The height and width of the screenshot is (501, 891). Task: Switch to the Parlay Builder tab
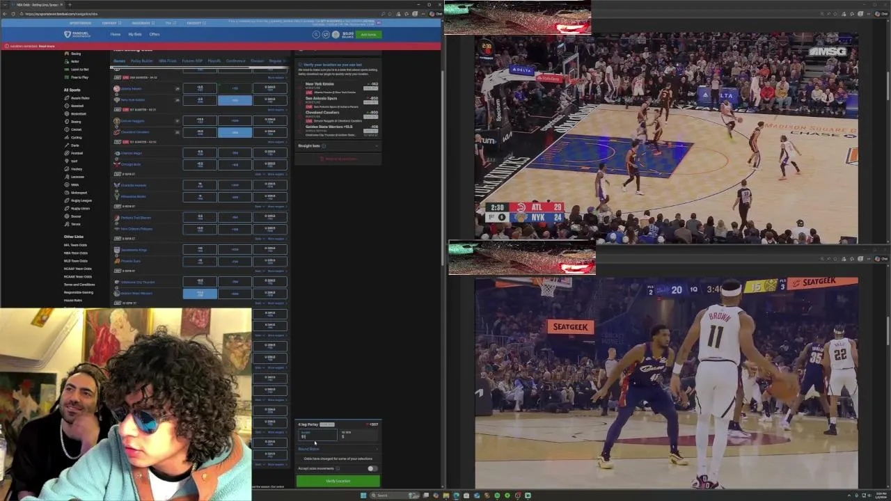pyautogui.click(x=141, y=61)
